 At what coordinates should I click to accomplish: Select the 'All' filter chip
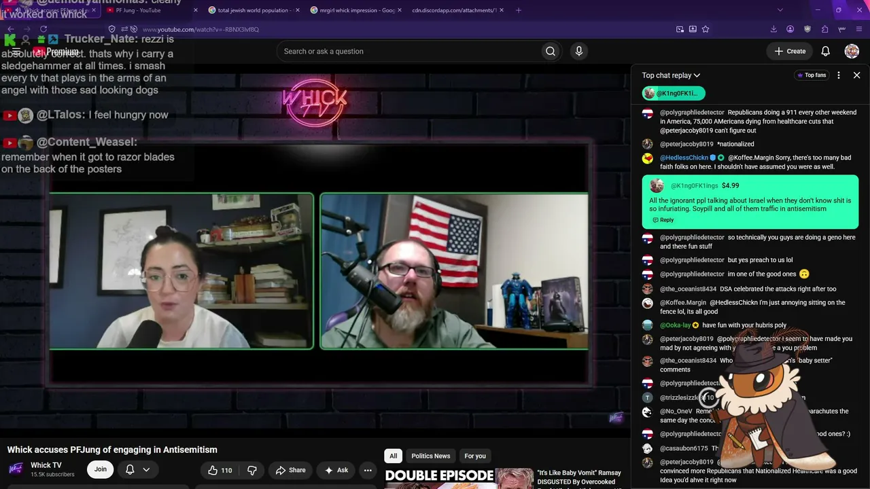(x=393, y=456)
